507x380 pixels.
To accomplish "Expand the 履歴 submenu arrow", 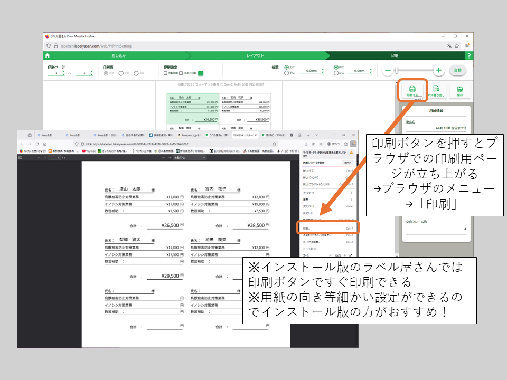I will (x=351, y=199).
